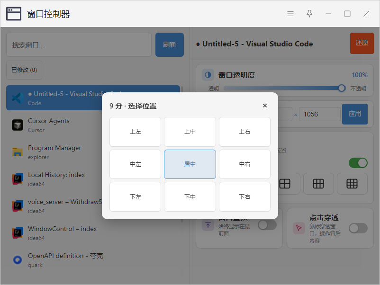Click the window opacity half-circle icon
The width and height of the screenshot is (380, 285).
(x=208, y=75)
